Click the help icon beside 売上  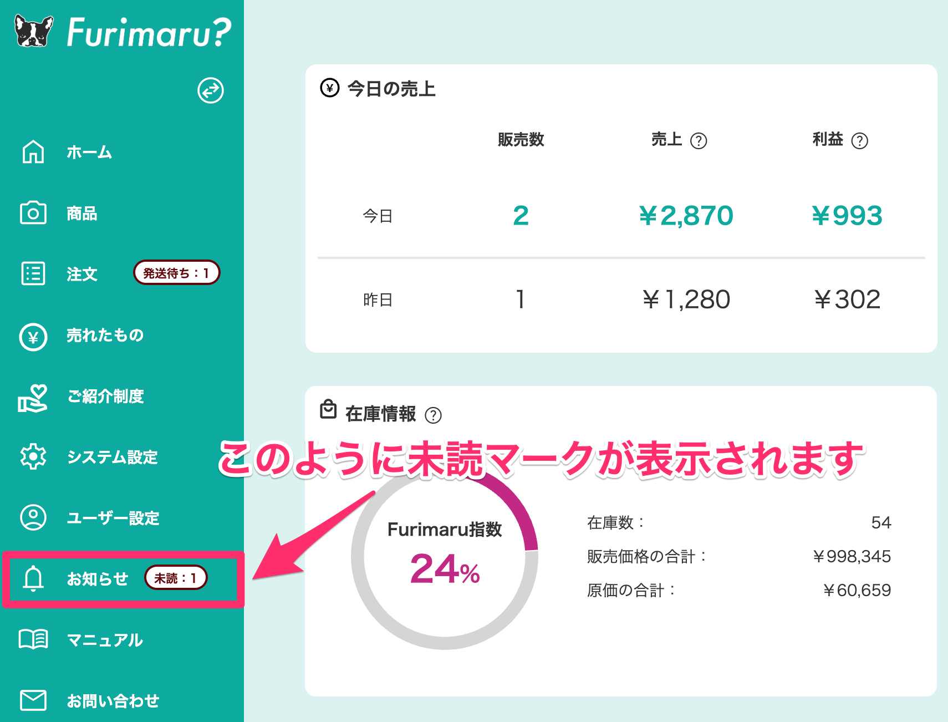point(699,141)
